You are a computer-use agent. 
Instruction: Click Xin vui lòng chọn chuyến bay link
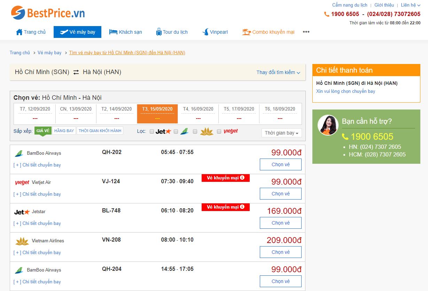coord(345,91)
